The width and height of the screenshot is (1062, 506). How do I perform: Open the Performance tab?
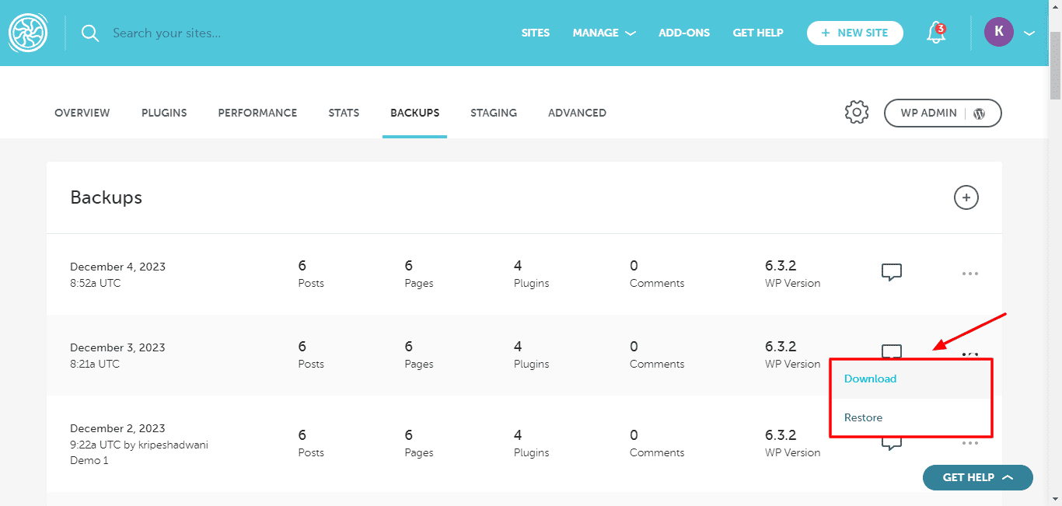[257, 113]
